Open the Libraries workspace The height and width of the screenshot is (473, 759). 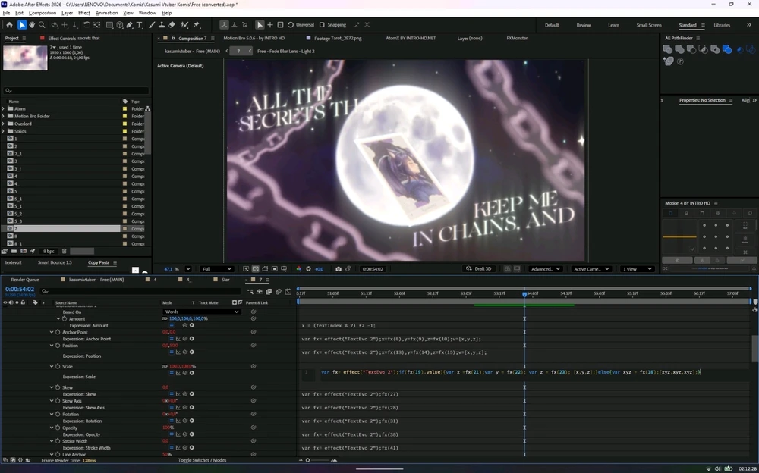[722, 25]
